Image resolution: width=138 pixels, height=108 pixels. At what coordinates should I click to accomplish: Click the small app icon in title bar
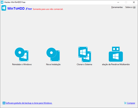[2, 2]
